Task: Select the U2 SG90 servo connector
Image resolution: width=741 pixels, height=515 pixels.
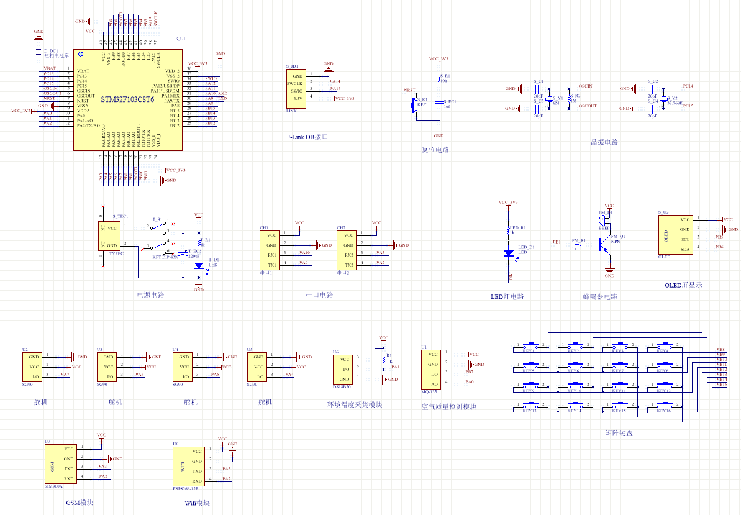Action: pos(32,367)
